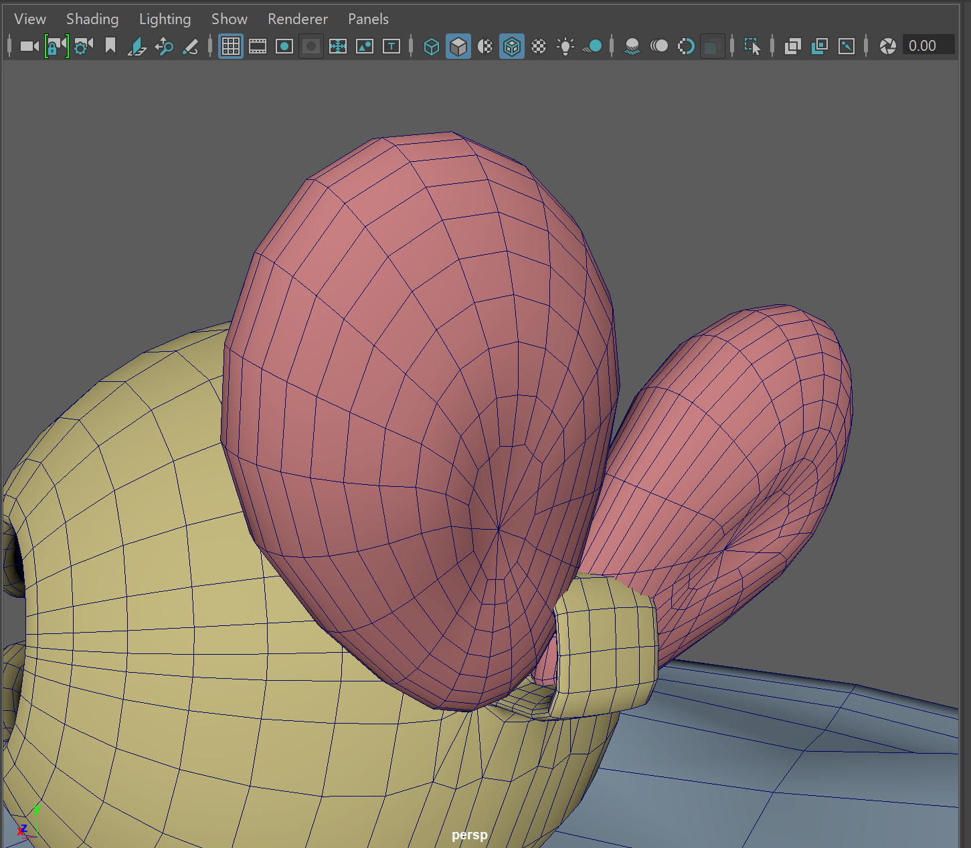Select the Grease Pencil tool icon
The height and width of the screenshot is (848, 971).
pyautogui.click(x=191, y=46)
